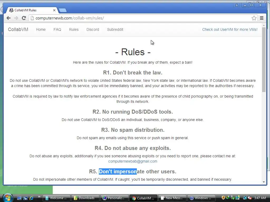Click the browser Forward arrow
270x202 pixels.
click(x=16, y=18)
